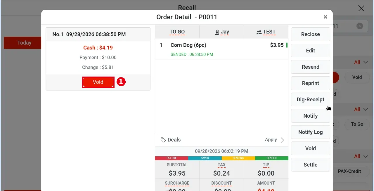Close the Recall window behind the dialog
This screenshot has width=374, height=191.
(361, 8)
